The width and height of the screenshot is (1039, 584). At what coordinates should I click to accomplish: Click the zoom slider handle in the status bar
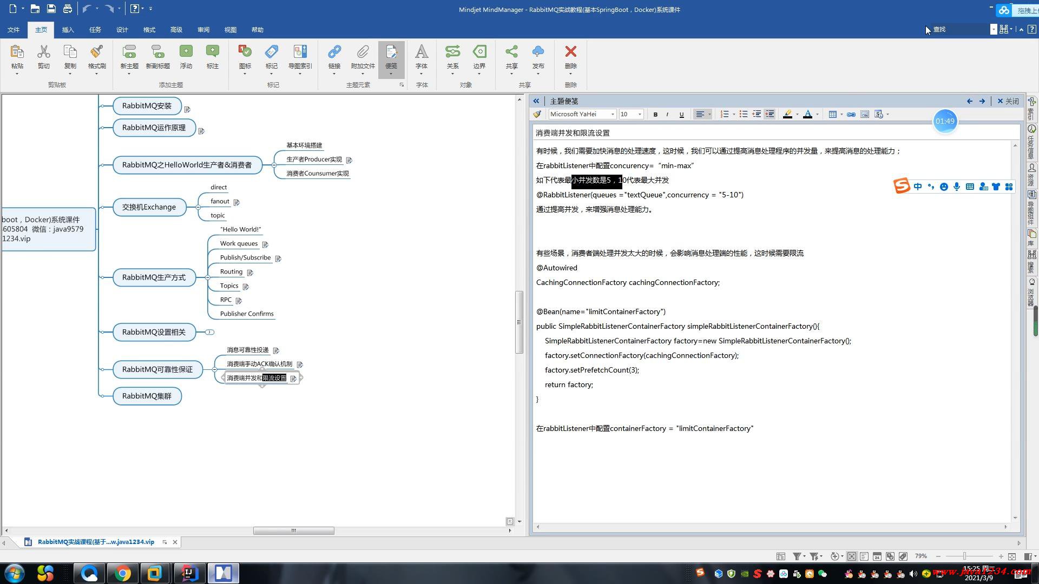coord(964,556)
